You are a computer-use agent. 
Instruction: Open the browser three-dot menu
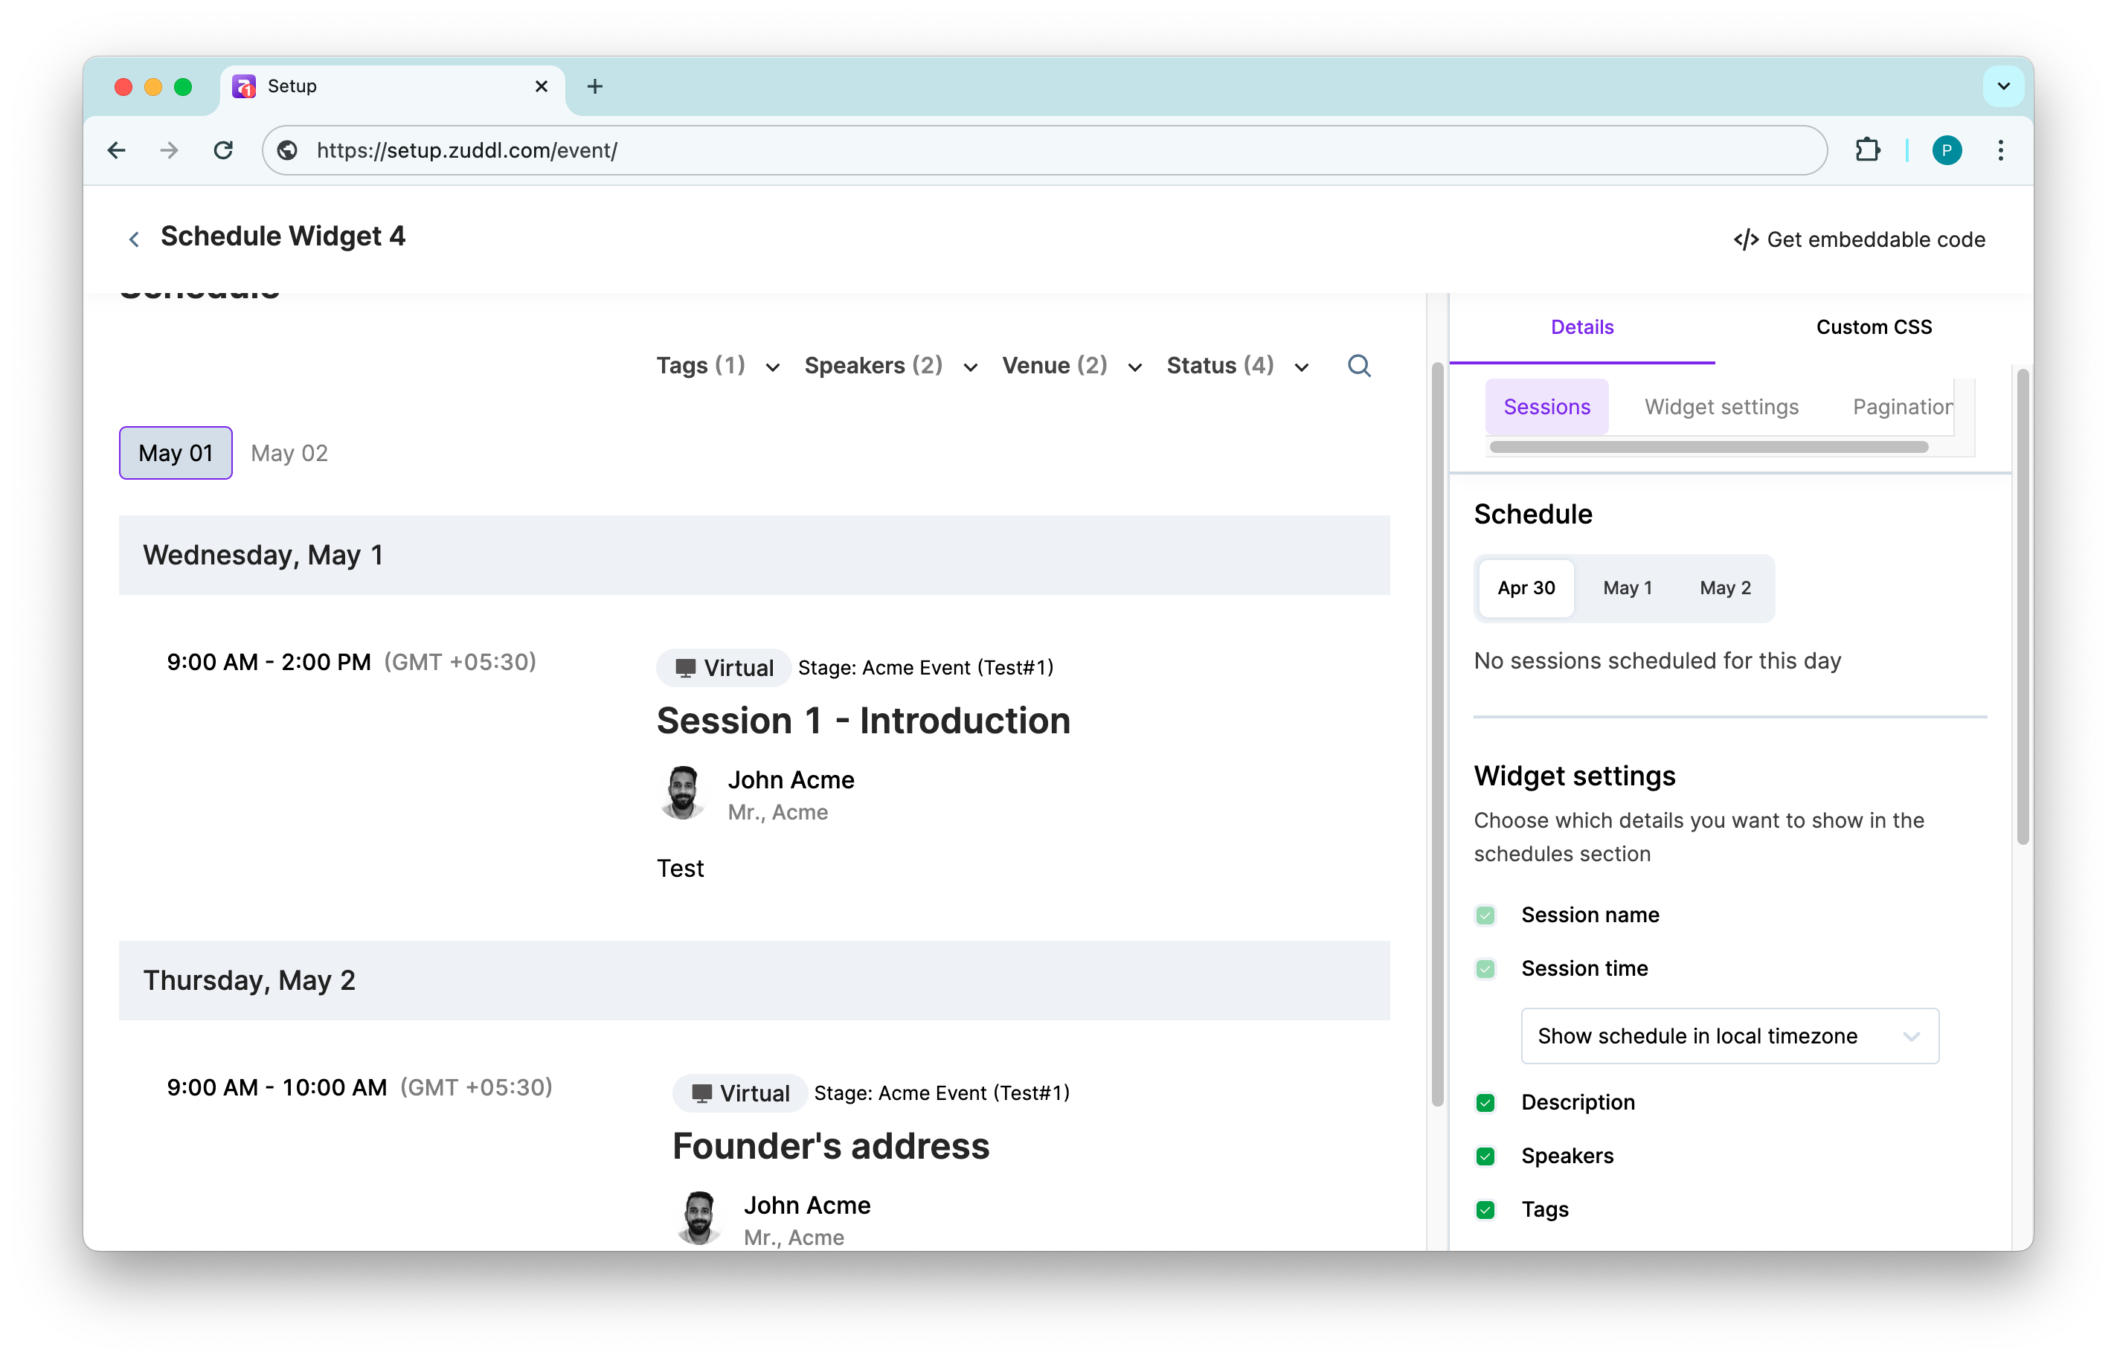point(2001,150)
